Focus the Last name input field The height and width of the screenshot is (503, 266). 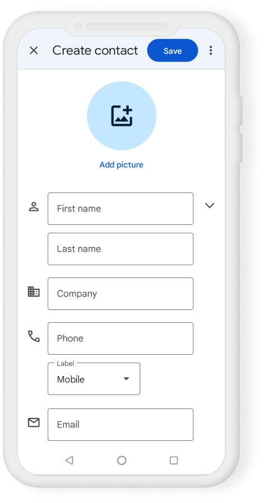coord(120,249)
